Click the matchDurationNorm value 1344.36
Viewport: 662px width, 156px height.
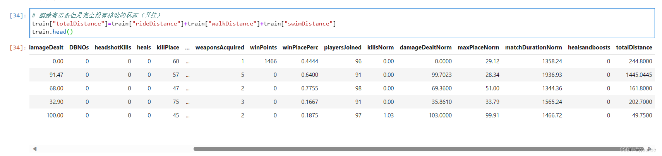pyautogui.click(x=552, y=88)
